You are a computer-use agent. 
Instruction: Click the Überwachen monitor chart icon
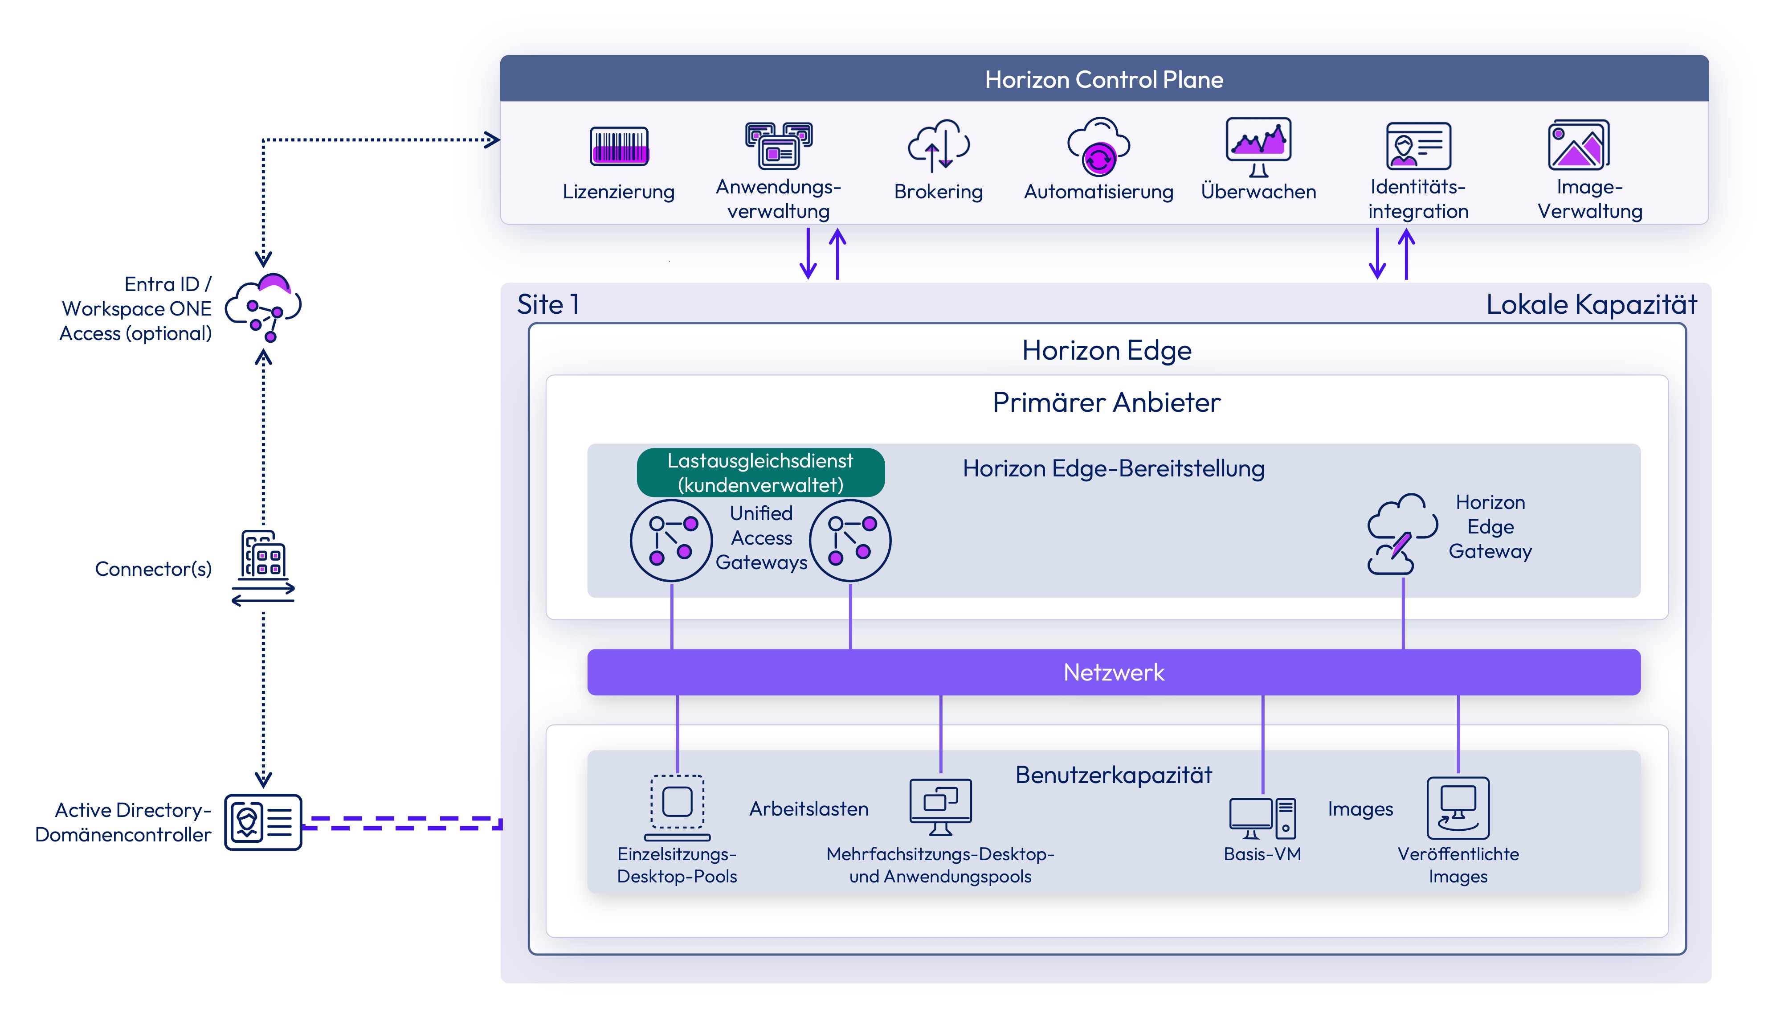(1258, 147)
